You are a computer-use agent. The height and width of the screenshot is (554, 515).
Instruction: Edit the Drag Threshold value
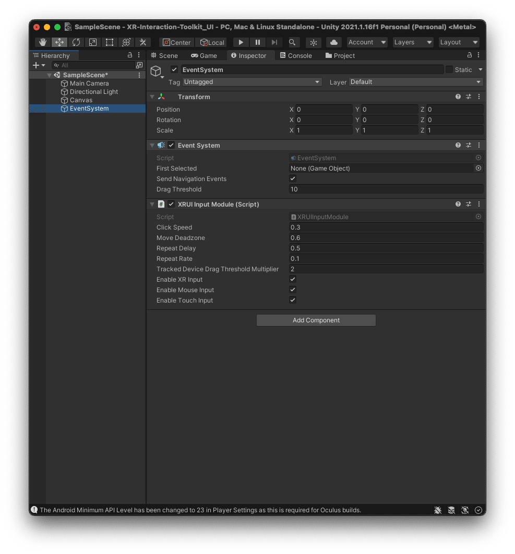click(x=386, y=189)
